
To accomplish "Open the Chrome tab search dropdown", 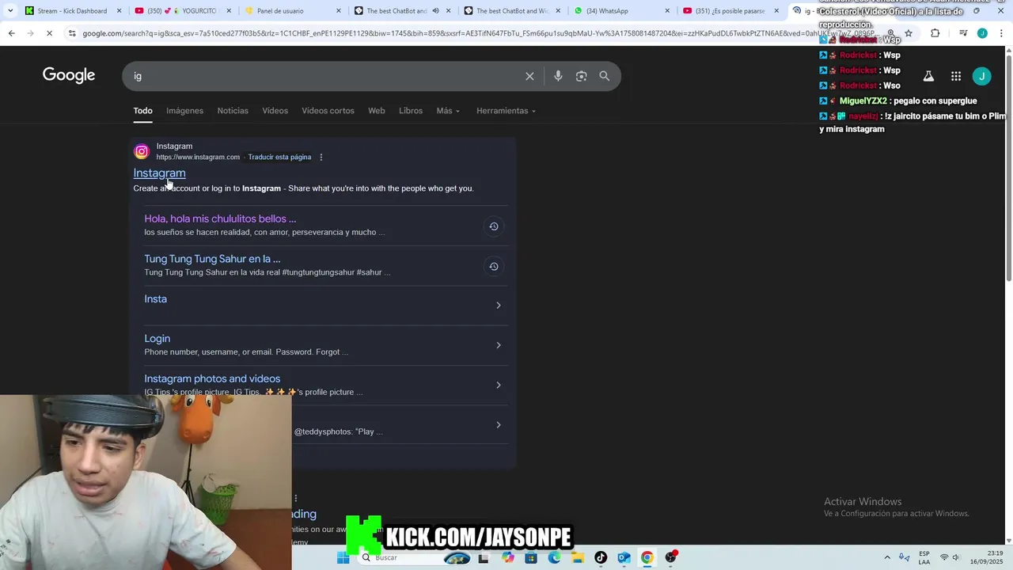I will (x=10, y=10).
